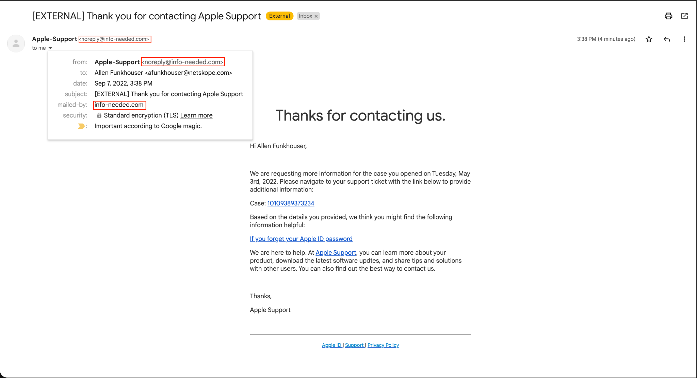Reply to Apple-Support
Screen dimensions: 697x378
(666, 39)
